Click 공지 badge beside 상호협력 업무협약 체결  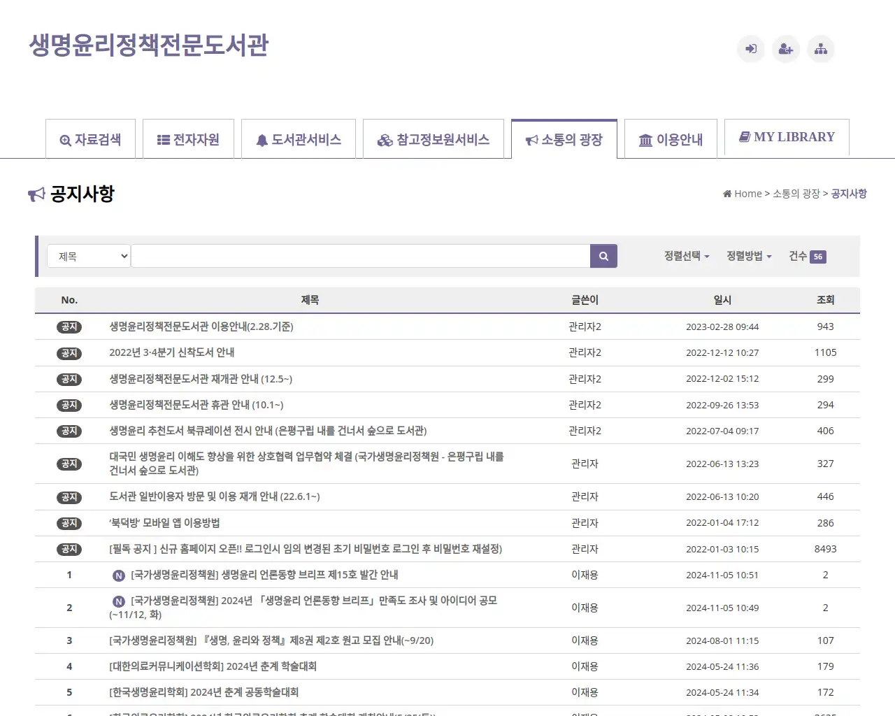click(69, 464)
